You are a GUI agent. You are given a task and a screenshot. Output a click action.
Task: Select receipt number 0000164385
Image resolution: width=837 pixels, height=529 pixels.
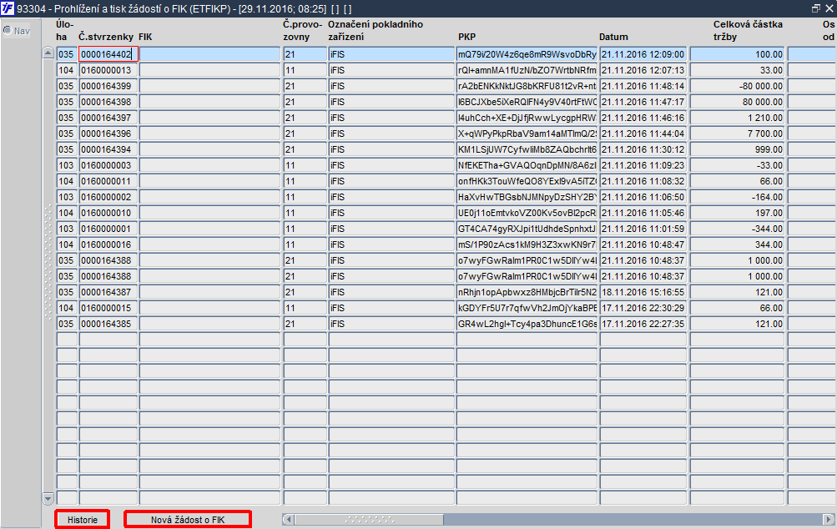pyautogui.click(x=108, y=324)
